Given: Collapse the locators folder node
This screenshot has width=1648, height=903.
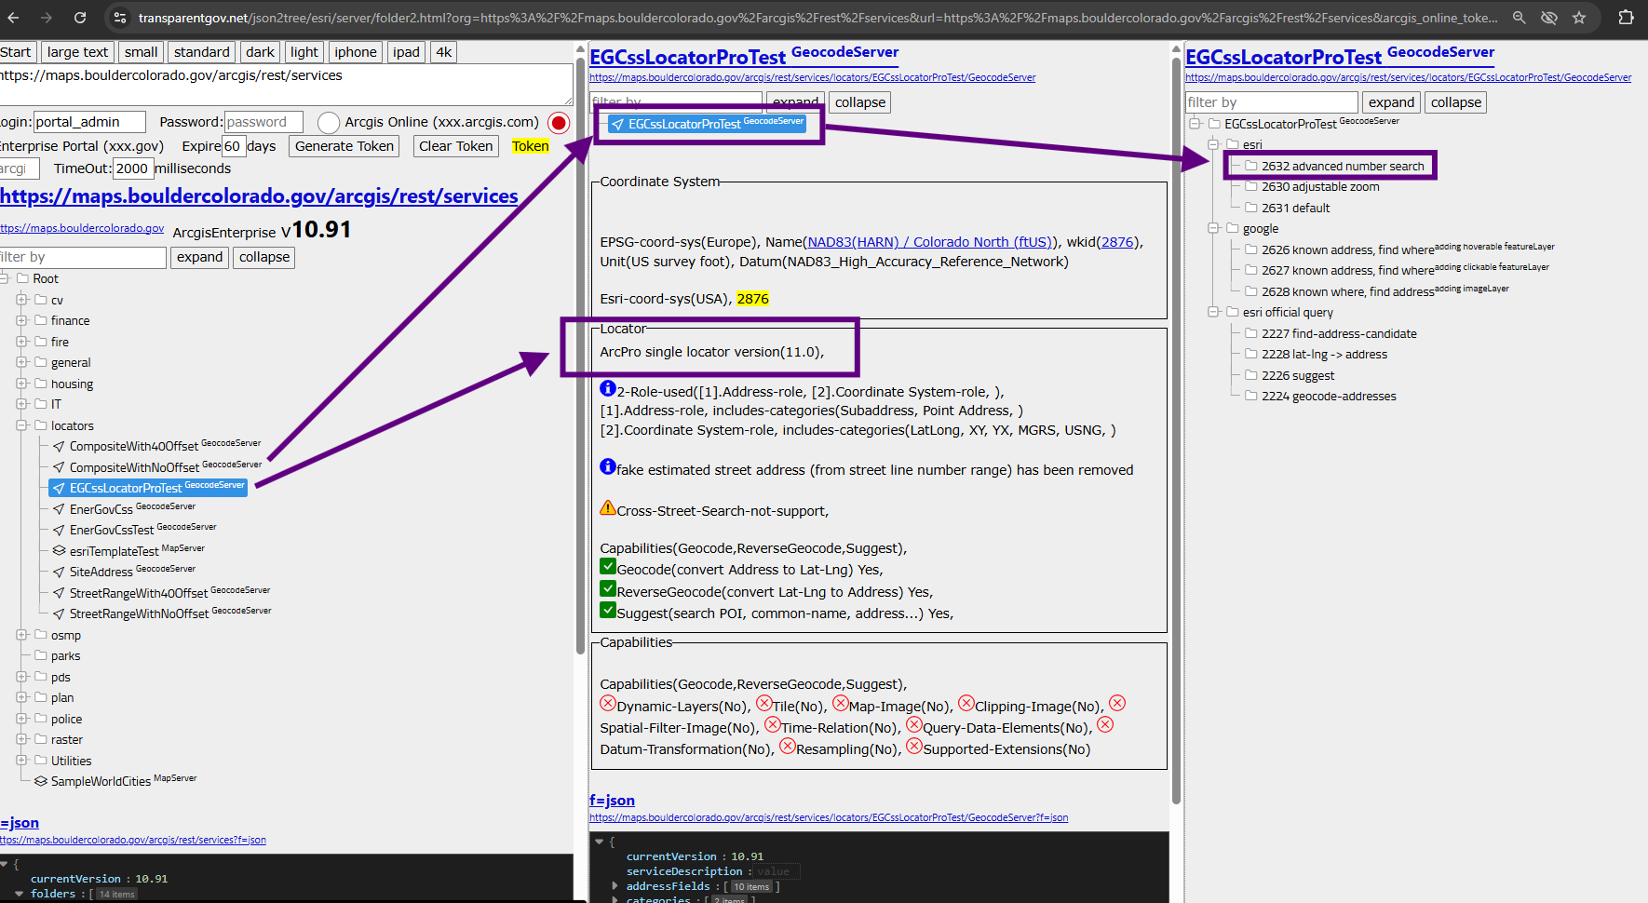Looking at the screenshot, I should pyautogui.click(x=21, y=425).
